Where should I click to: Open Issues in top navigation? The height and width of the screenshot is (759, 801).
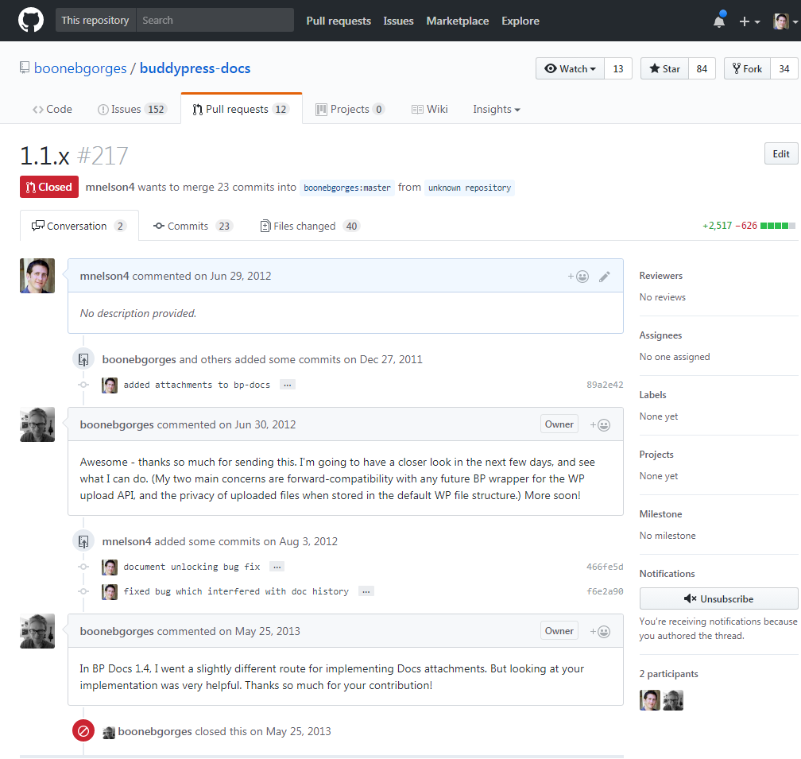398,21
